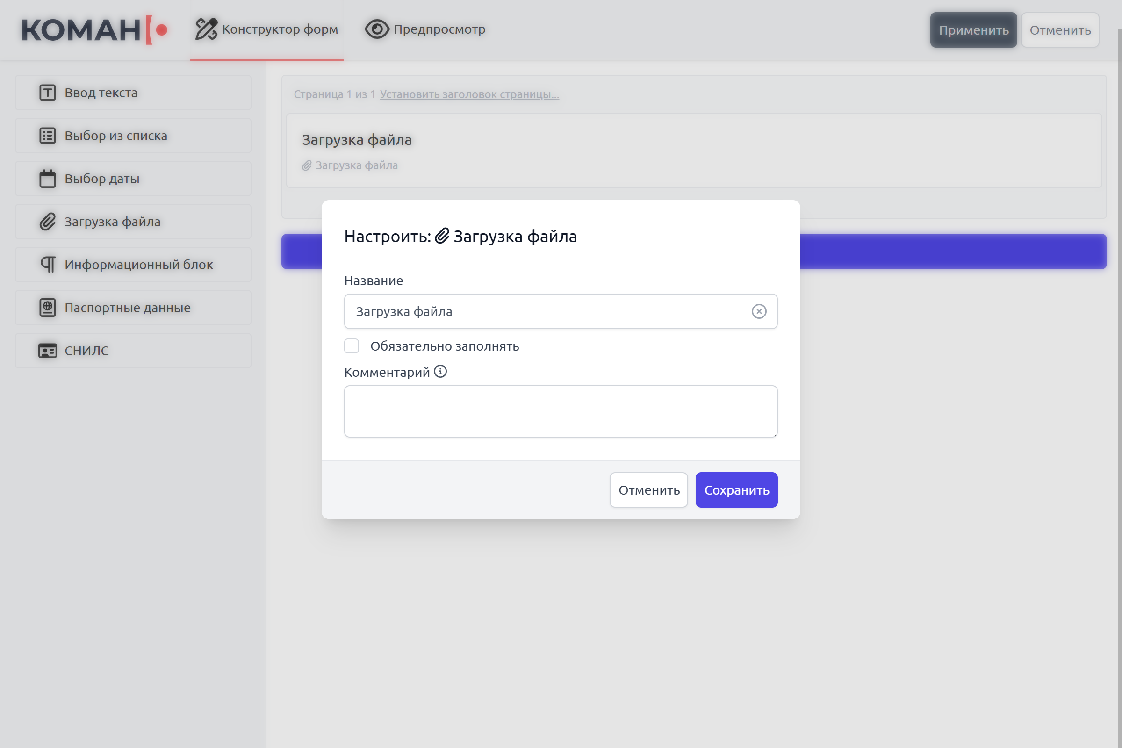This screenshot has width=1122, height=748.
Task: Click the paperclip icon in dialog title
Action: 442,236
